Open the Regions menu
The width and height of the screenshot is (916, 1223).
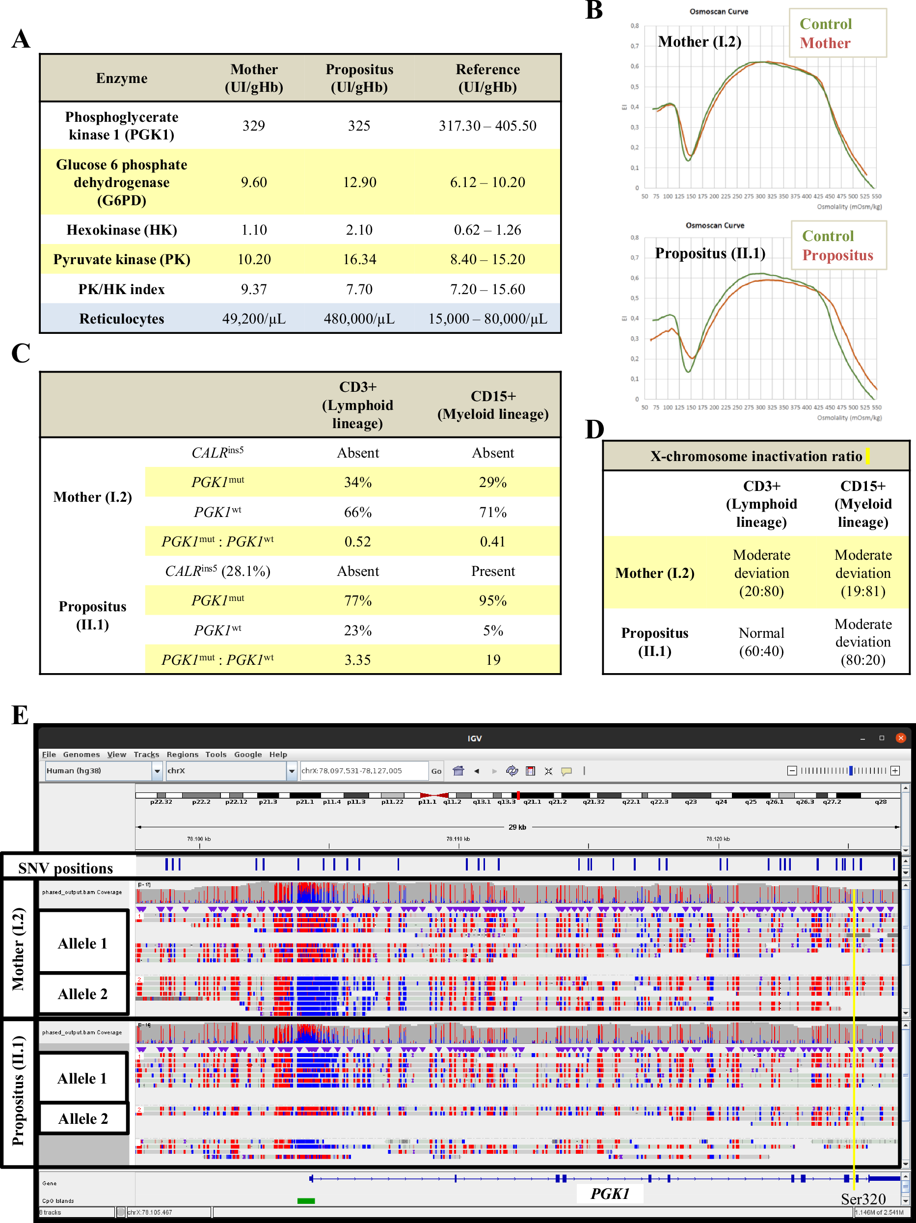pos(183,754)
